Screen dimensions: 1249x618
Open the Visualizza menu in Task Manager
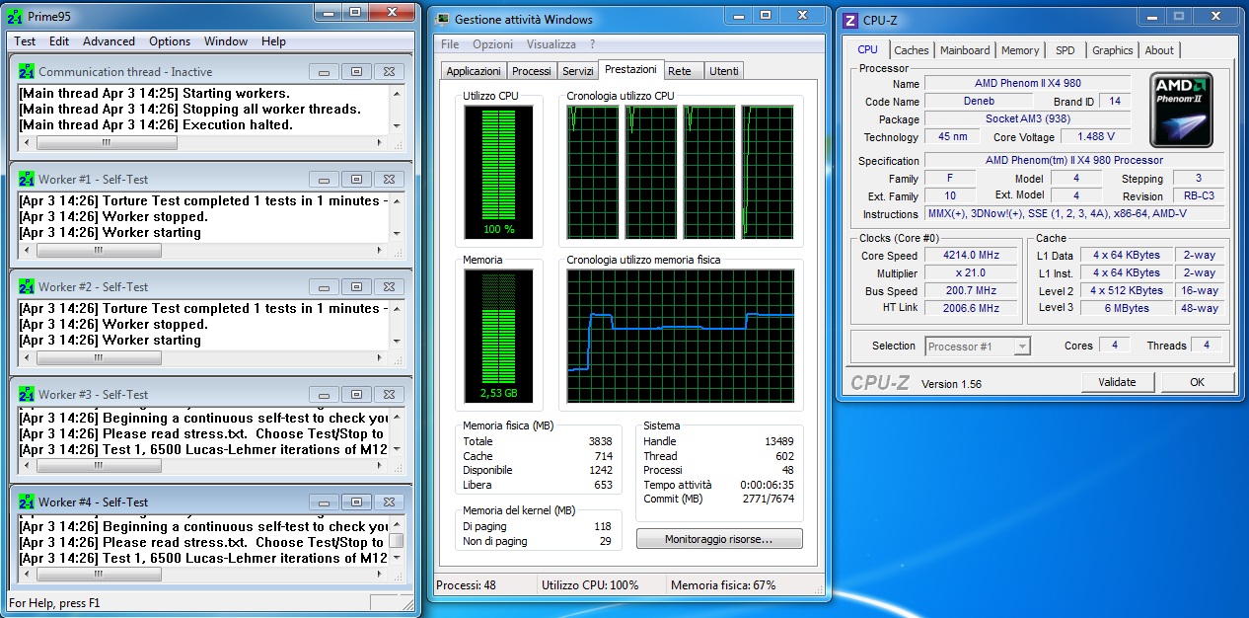pyautogui.click(x=551, y=44)
